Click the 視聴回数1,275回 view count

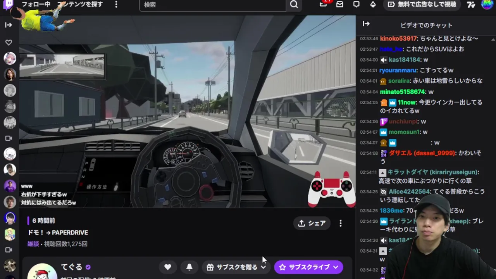click(x=65, y=244)
